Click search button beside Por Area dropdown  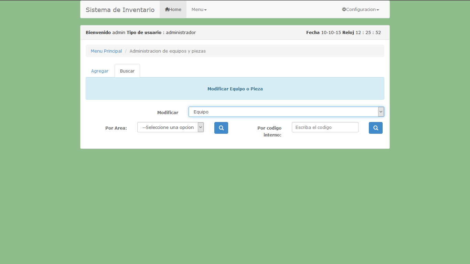tap(221, 128)
